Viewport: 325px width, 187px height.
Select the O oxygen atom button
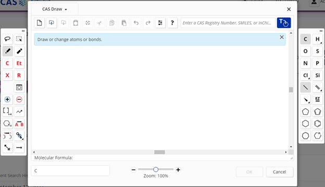tap(305, 51)
